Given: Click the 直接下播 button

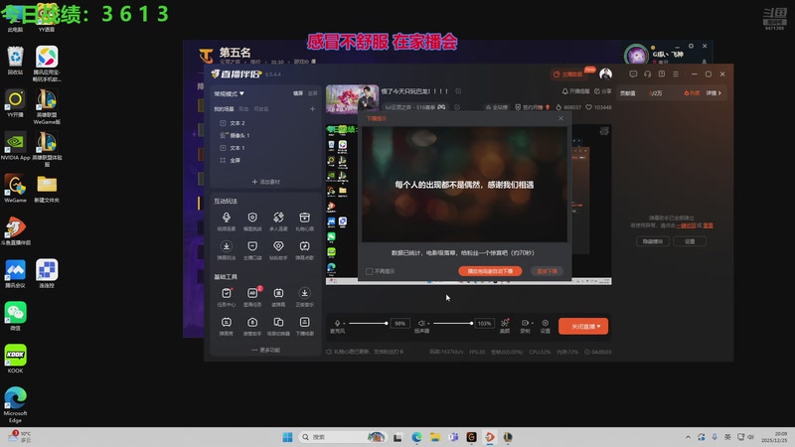Looking at the screenshot, I should tap(547, 271).
